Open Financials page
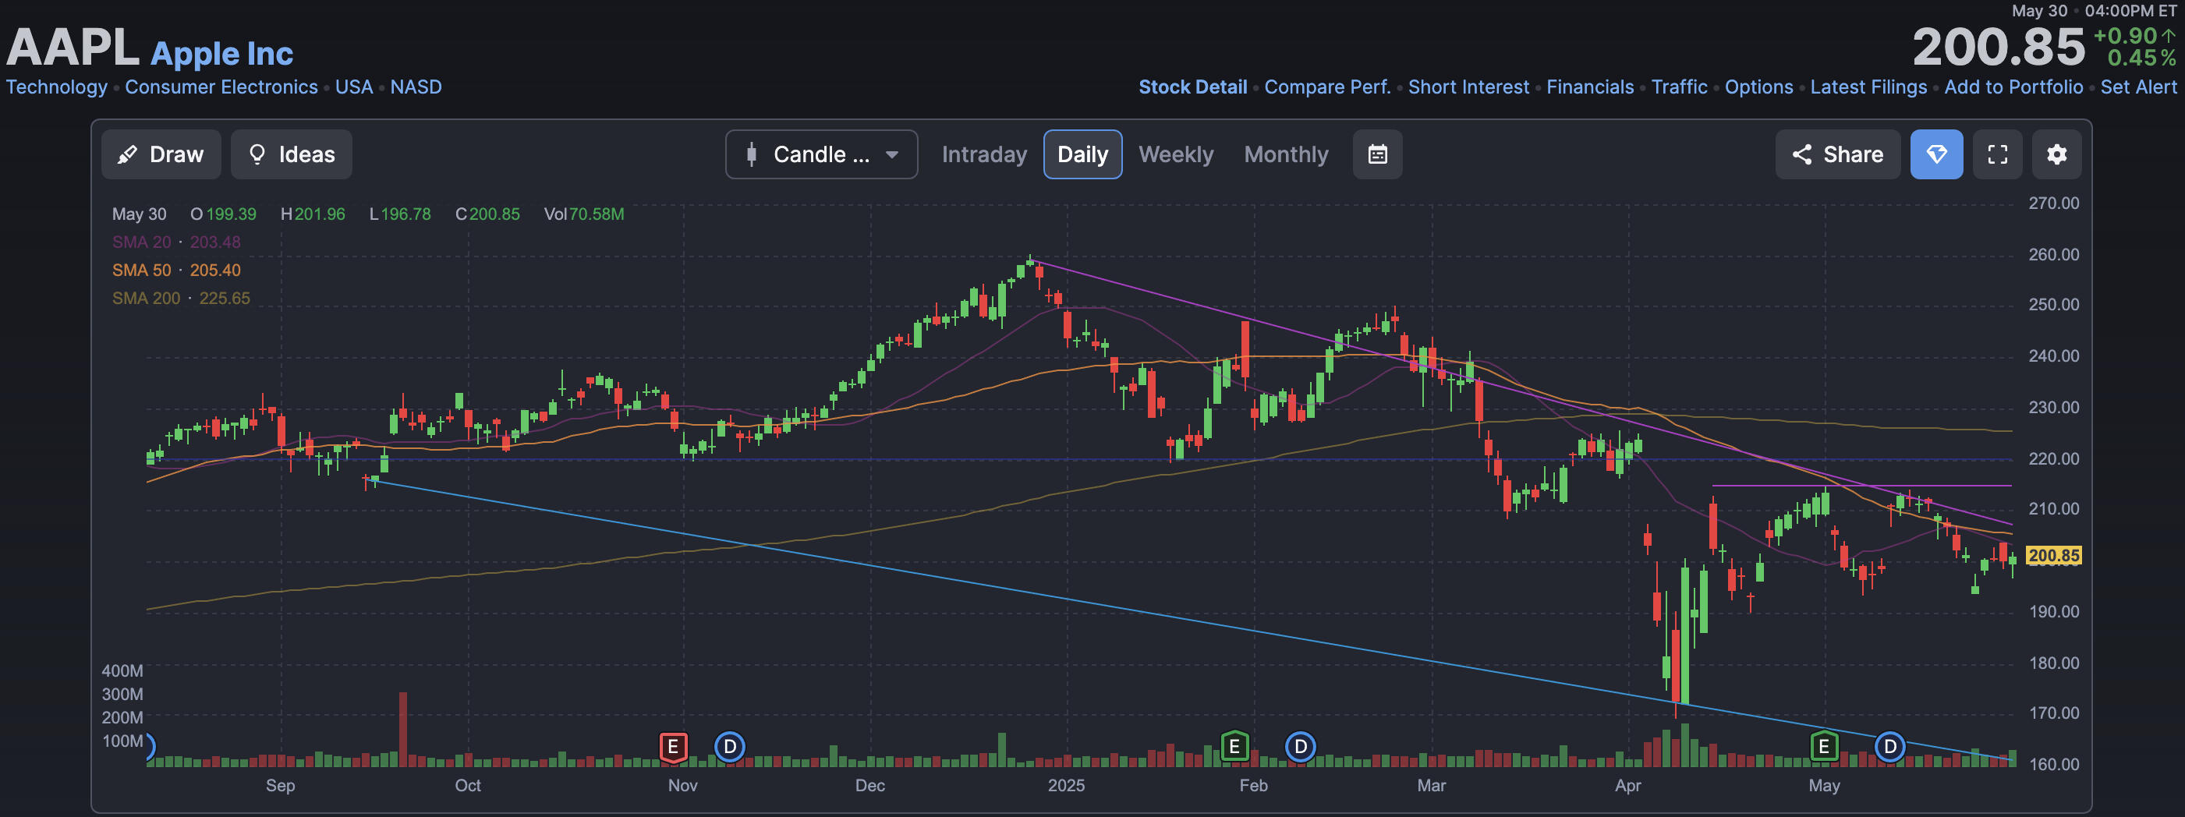The width and height of the screenshot is (2185, 817). click(x=1589, y=87)
